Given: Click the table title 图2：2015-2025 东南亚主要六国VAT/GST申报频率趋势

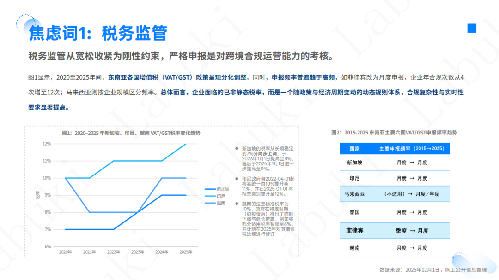Looking at the screenshot, I should (394, 133).
